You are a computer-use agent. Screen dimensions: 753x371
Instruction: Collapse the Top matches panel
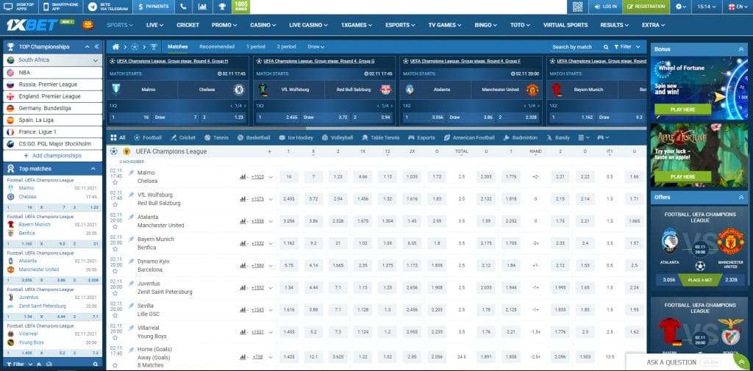[92, 169]
